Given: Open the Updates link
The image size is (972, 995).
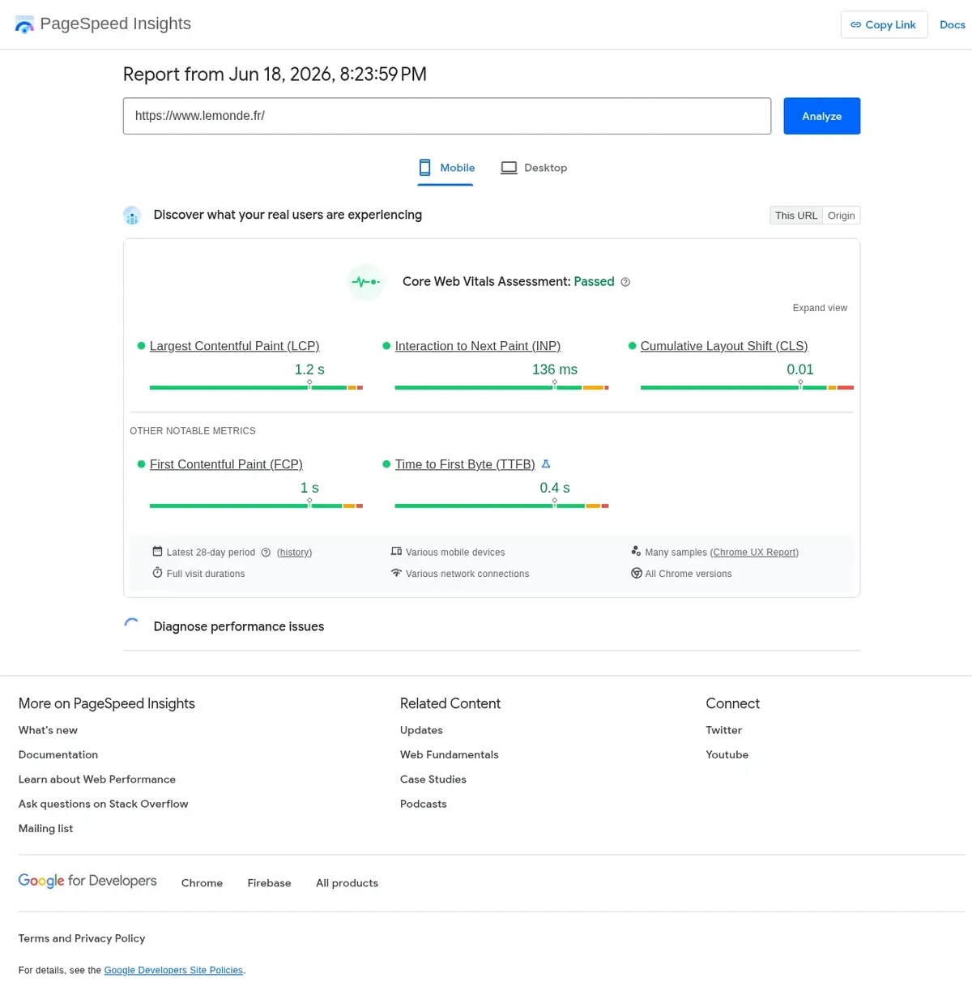Looking at the screenshot, I should coord(421,730).
